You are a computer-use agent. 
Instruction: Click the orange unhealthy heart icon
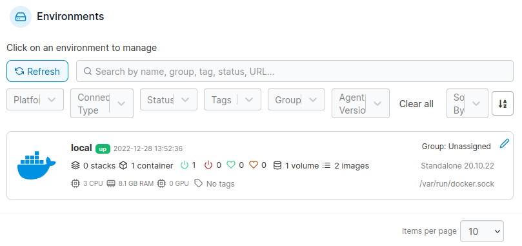point(254,165)
